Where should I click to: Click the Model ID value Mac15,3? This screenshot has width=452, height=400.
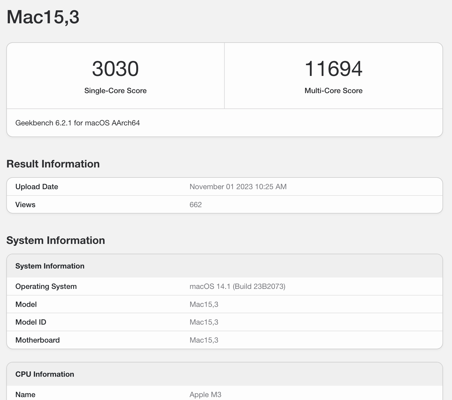(x=204, y=322)
